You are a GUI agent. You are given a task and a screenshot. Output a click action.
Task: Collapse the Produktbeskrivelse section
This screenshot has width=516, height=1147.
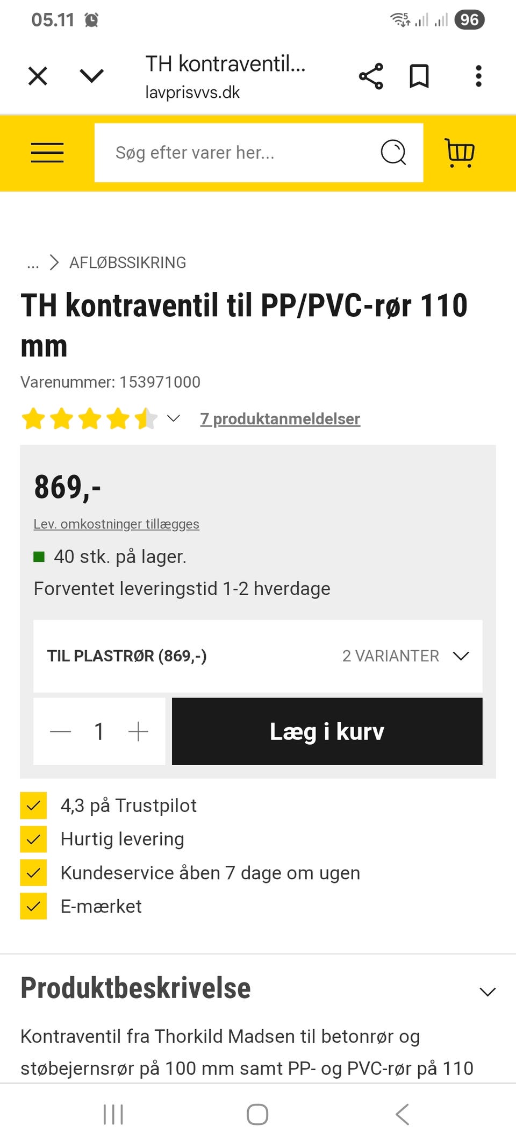click(x=487, y=992)
